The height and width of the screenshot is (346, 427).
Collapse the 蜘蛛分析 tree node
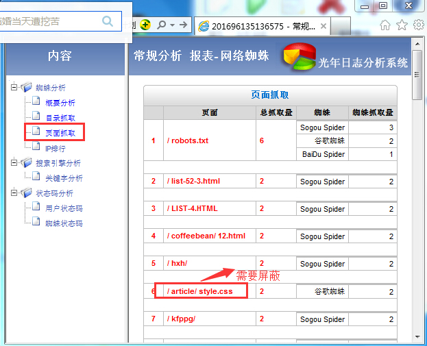pyautogui.click(x=14, y=88)
